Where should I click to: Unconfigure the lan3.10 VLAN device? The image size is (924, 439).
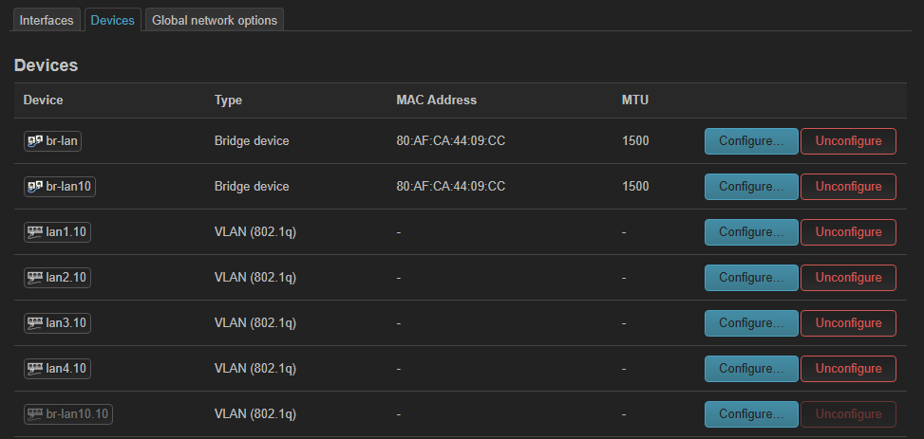click(x=849, y=323)
